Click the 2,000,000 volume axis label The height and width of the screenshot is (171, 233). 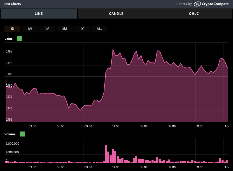click(x=12, y=144)
